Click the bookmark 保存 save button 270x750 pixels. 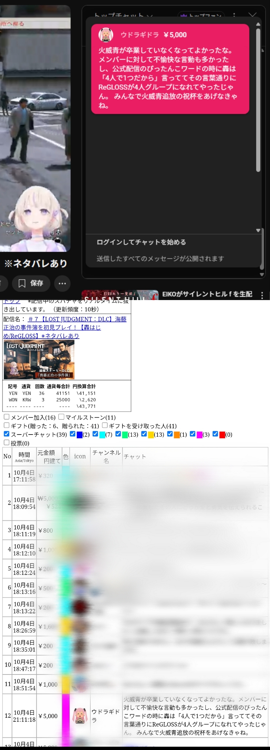[31, 283]
